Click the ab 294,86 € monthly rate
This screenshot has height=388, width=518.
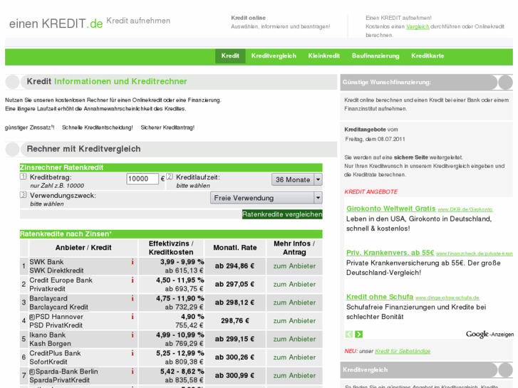234,266
